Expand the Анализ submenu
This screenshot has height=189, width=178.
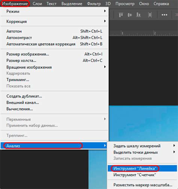(x=54, y=146)
